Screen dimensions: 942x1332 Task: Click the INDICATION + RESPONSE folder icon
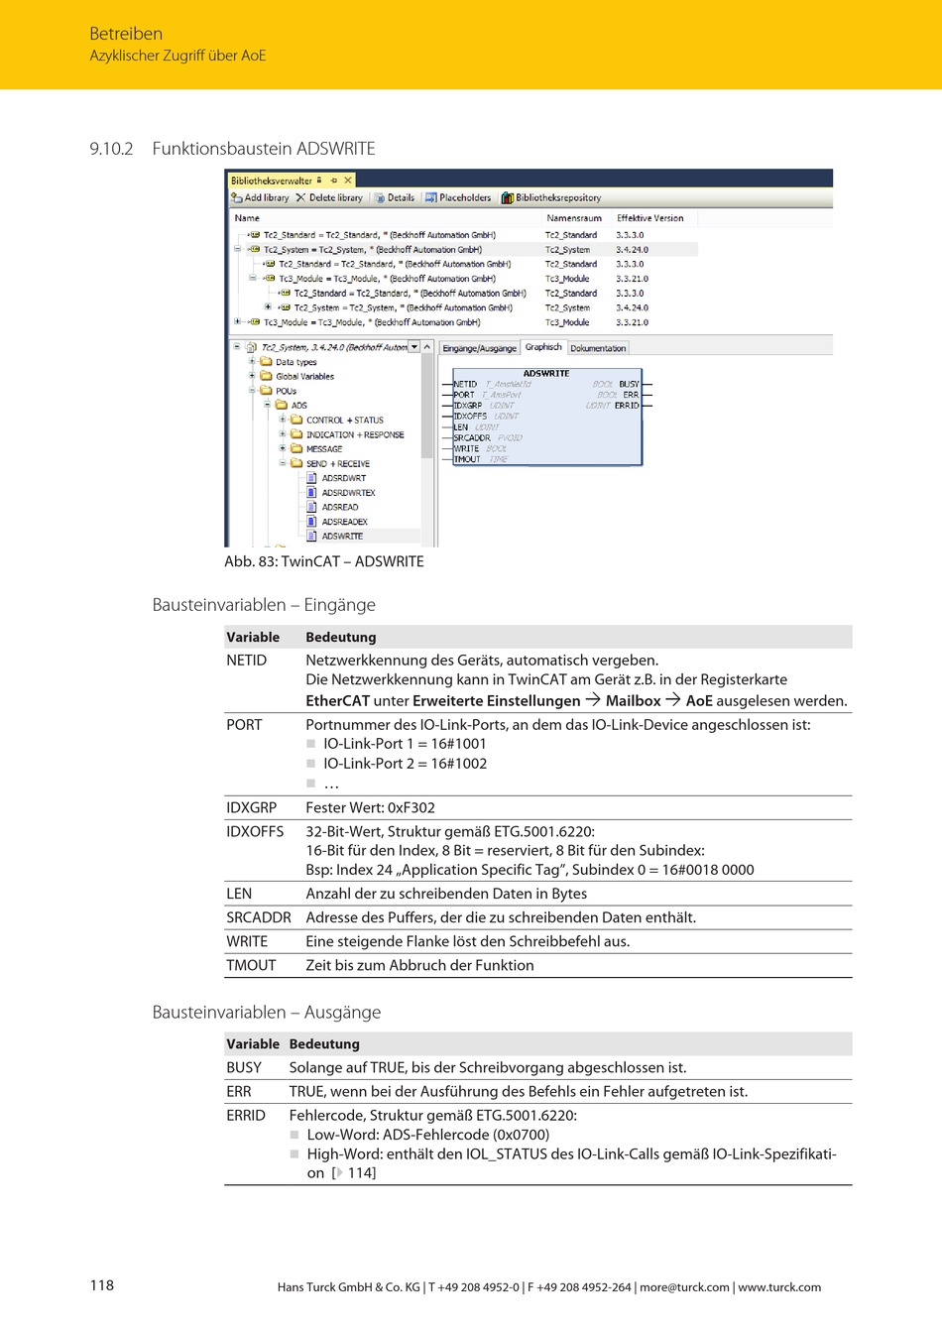(296, 434)
